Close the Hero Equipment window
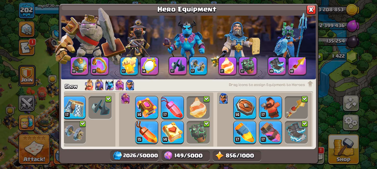377x169 pixels. [311, 9]
